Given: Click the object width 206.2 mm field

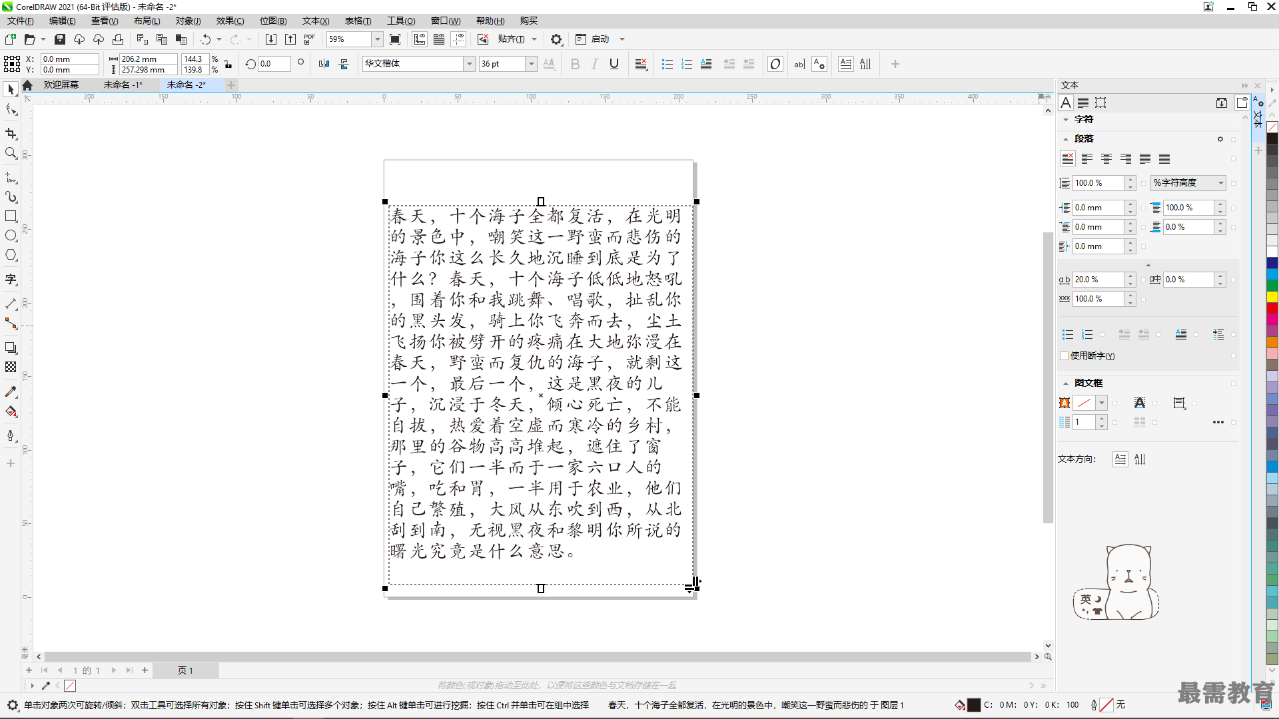Looking at the screenshot, I should coord(148,59).
